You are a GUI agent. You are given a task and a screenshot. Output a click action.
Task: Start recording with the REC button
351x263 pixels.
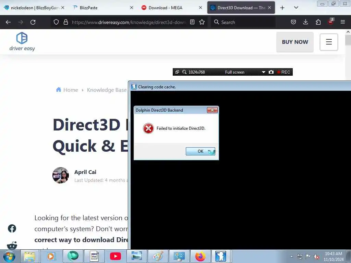[x=283, y=72]
